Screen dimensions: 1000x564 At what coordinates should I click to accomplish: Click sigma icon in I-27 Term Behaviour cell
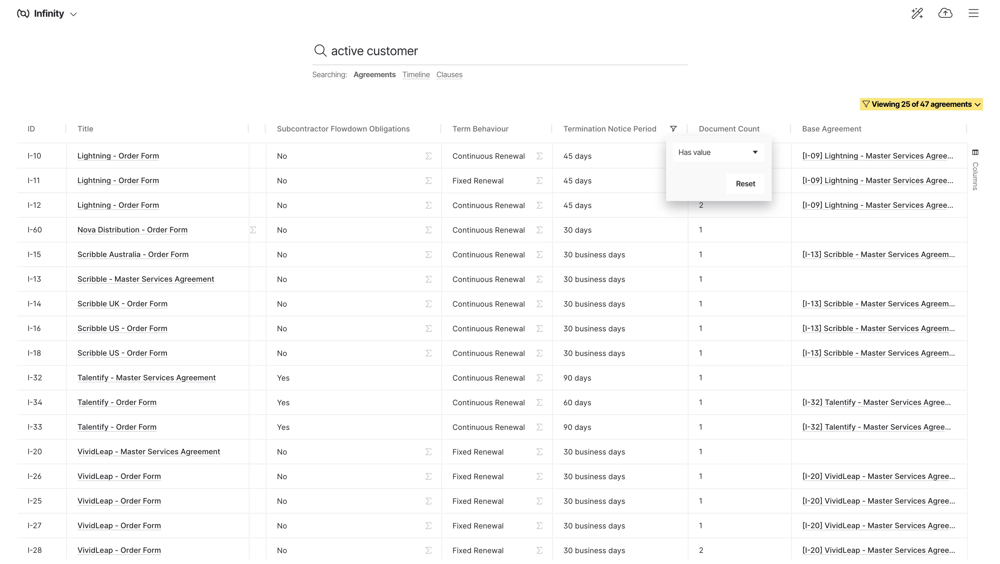pyautogui.click(x=539, y=526)
